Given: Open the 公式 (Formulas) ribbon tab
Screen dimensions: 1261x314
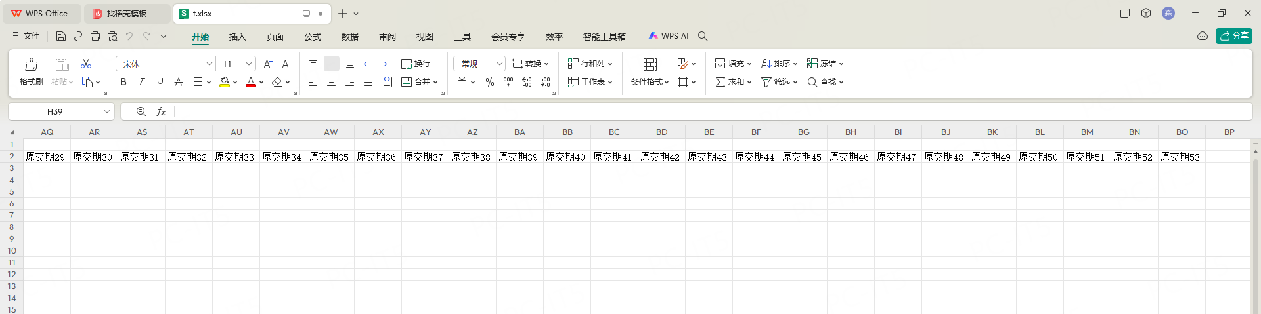Looking at the screenshot, I should tap(313, 37).
